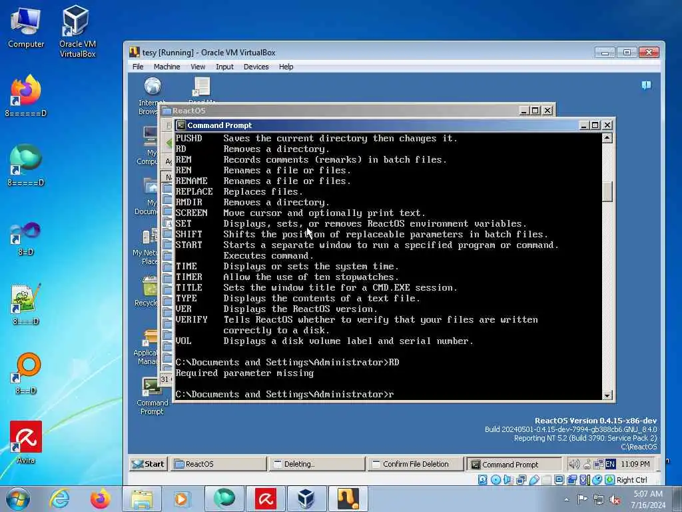This screenshot has width=682, height=512.
Task: Open the Computer desktop icon
Action: pos(26,27)
